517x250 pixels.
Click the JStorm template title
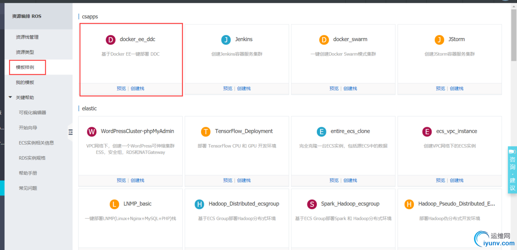pyautogui.click(x=457, y=39)
